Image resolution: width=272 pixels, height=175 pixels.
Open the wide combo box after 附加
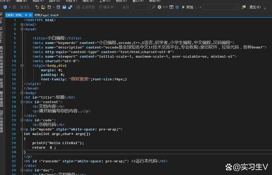(220, 7)
